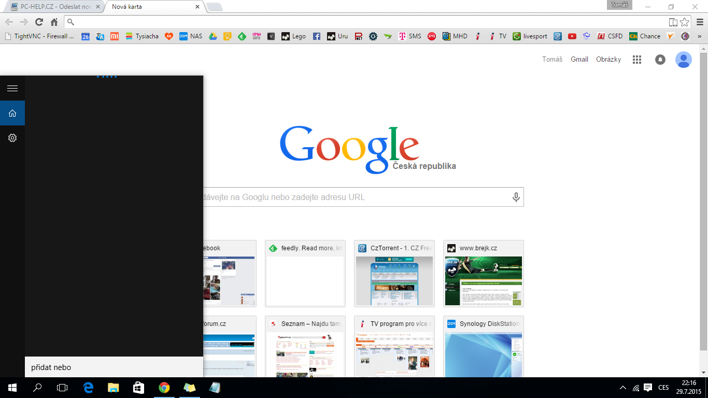The width and height of the screenshot is (708, 398).
Task: Open the NAS bookmark
Action: point(191,36)
